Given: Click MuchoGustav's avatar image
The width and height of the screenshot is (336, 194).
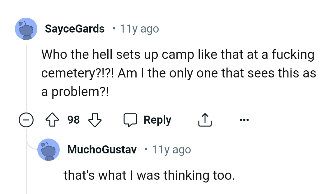Looking at the screenshot, I should tap(48, 150).
